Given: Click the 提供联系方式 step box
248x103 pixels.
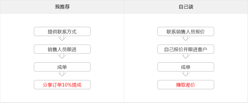Looking at the screenshot, I should click(x=62, y=32).
